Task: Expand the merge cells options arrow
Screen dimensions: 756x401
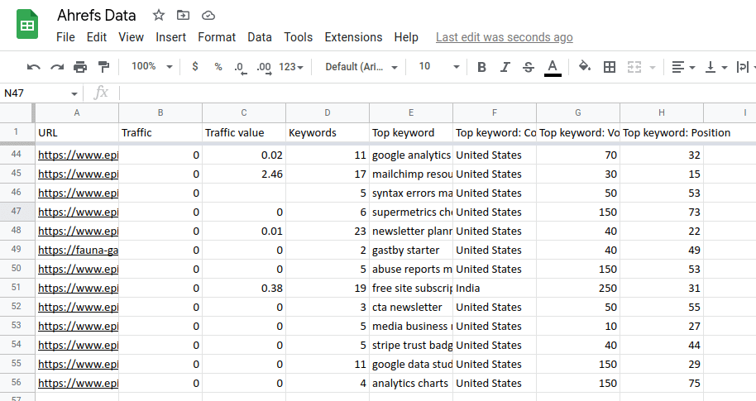Action: [653, 68]
